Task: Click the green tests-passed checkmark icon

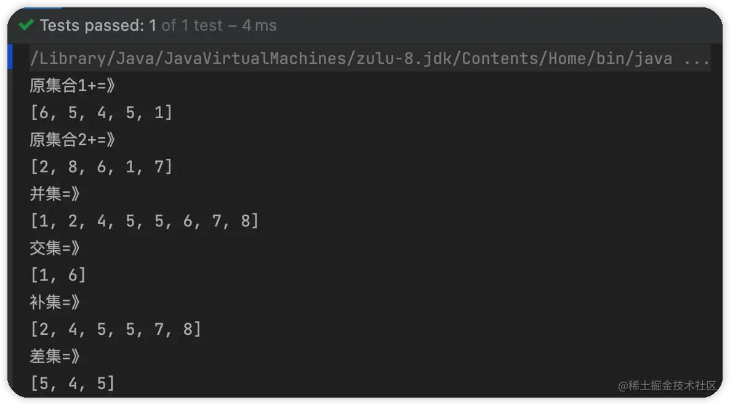Action: click(x=26, y=25)
